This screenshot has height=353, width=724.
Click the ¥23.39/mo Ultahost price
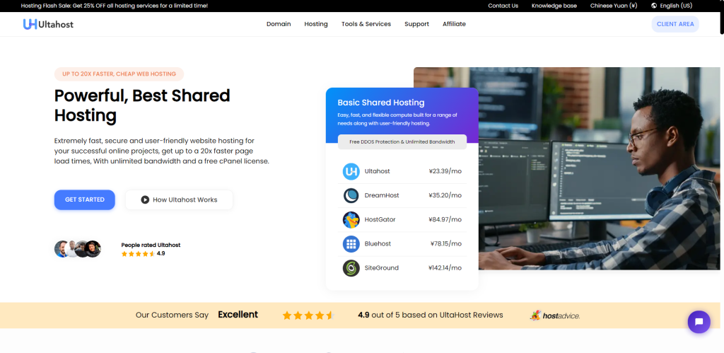(445, 171)
